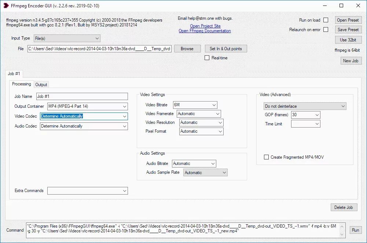Create a New Job
The height and width of the screenshot is (243, 367).
[351, 61]
